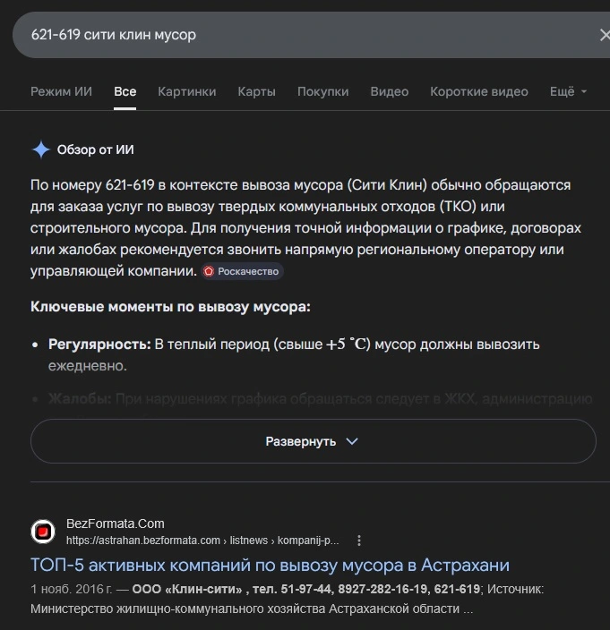Image resolution: width=610 pixels, height=630 pixels.
Task: Open the Короткие видео tab
Action: 479,91
